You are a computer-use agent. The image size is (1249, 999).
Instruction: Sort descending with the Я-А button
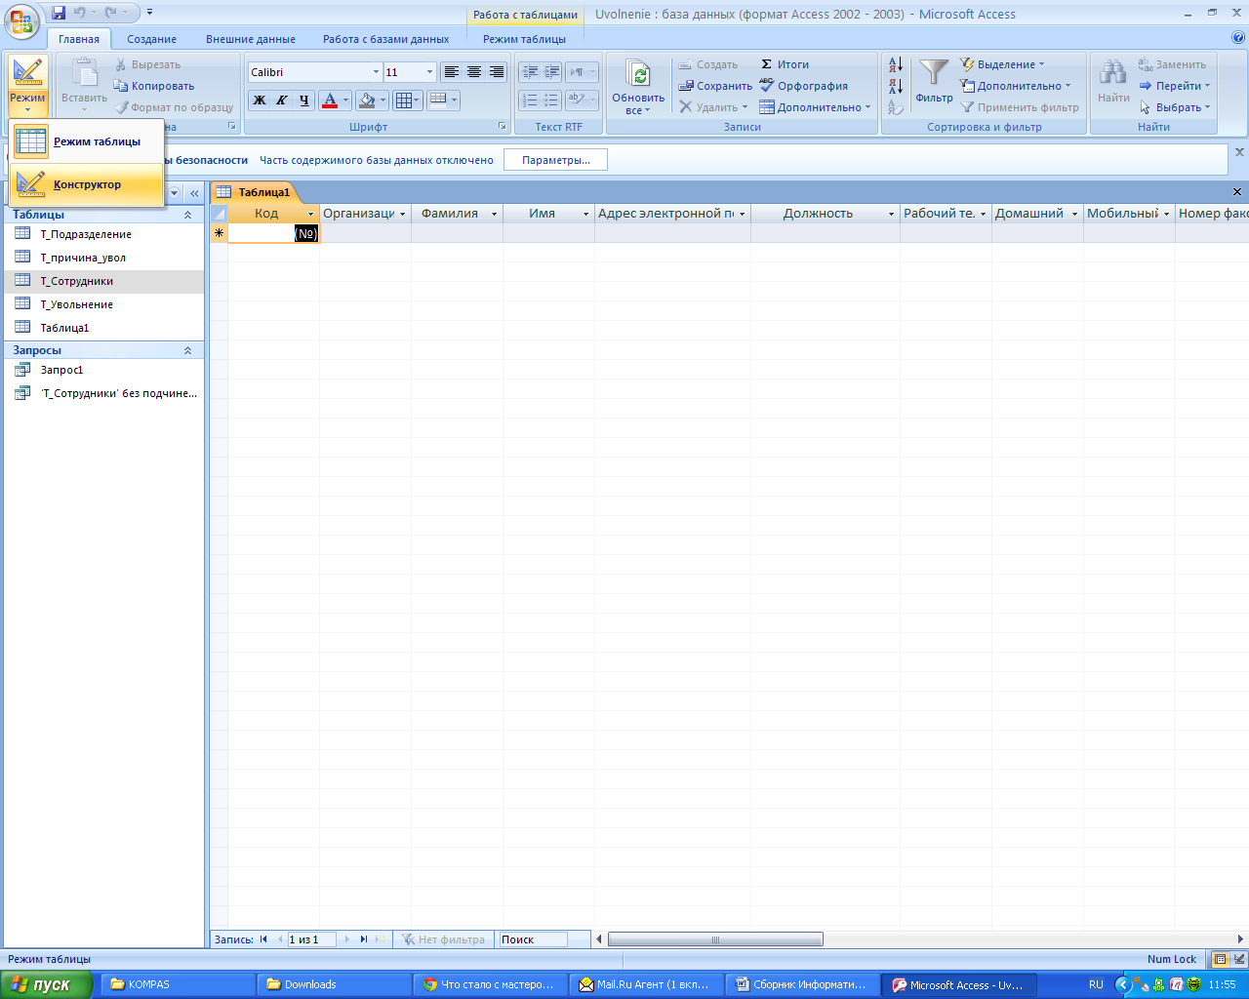coord(896,86)
